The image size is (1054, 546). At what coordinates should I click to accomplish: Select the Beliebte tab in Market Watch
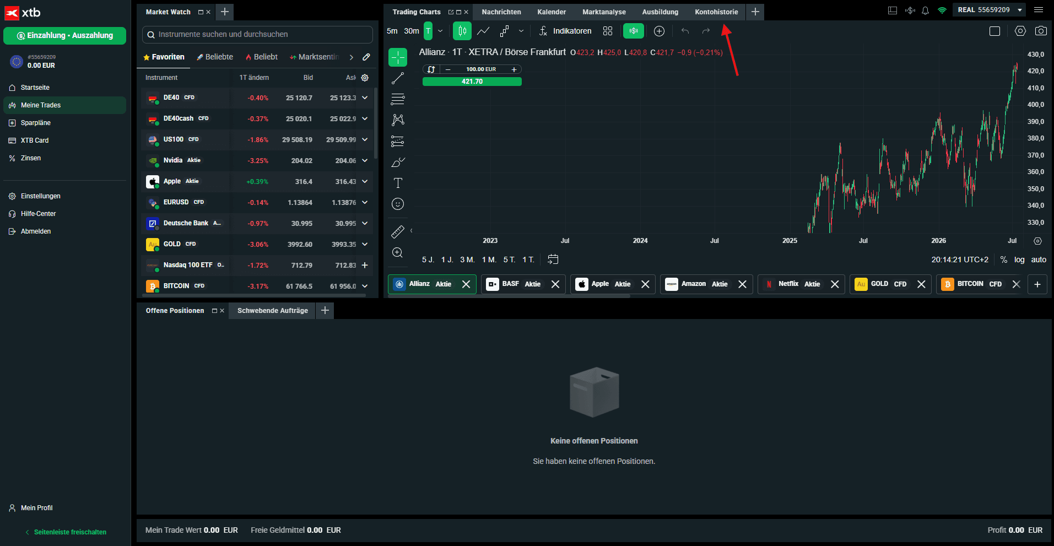click(215, 57)
